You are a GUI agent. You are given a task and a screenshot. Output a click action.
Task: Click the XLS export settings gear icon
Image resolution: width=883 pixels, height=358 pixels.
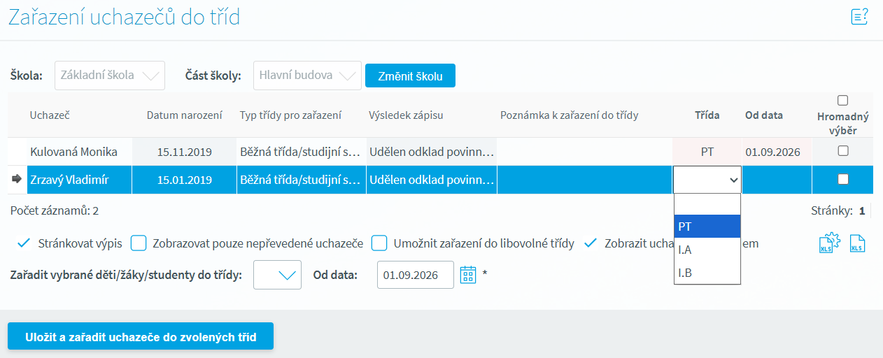coord(828,243)
